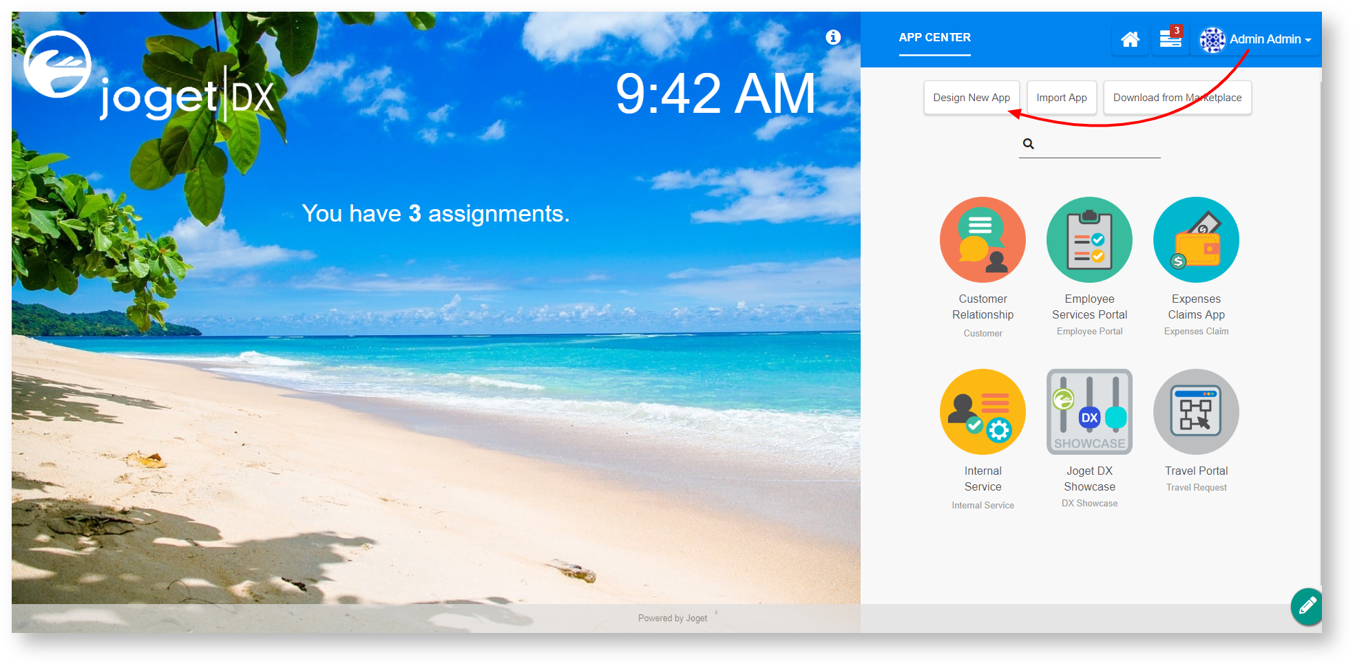Click Download from Marketplace button

click(x=1177, y=98)
